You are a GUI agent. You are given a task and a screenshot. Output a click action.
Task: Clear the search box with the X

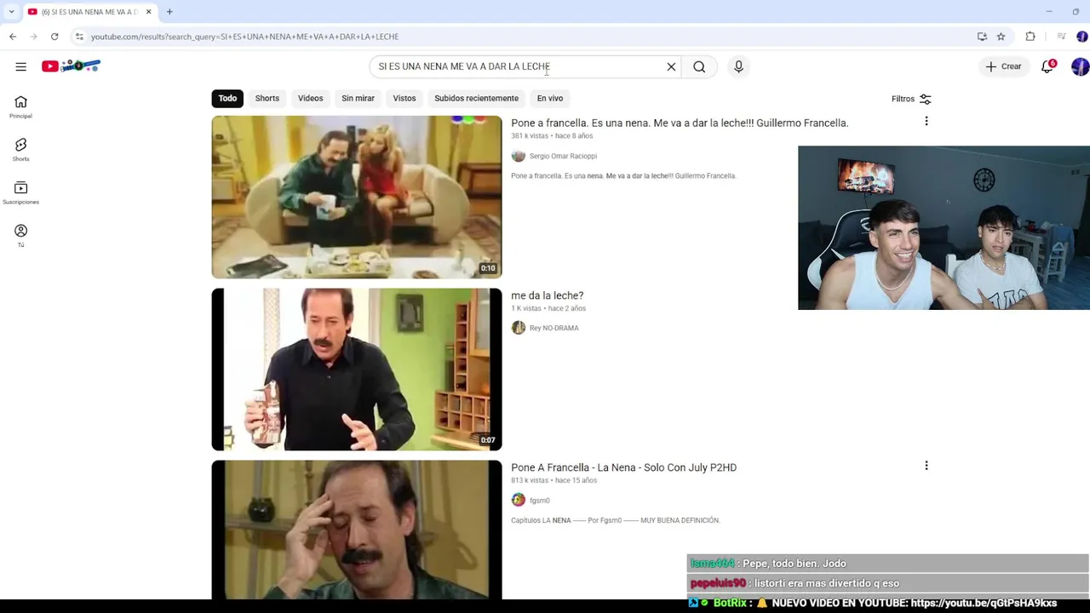[671, 66]
